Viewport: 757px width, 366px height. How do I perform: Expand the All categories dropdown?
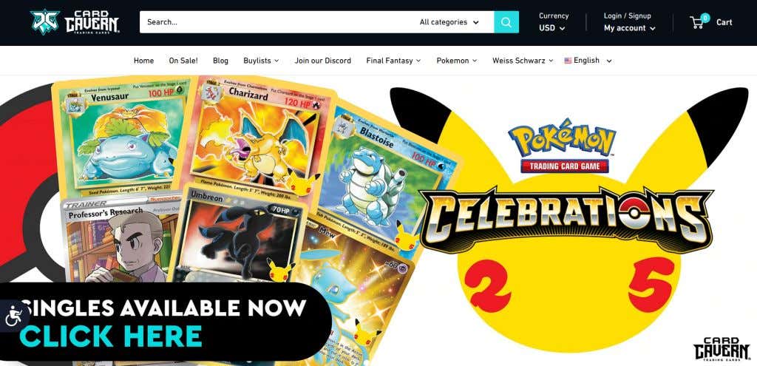tap(449, 22)
